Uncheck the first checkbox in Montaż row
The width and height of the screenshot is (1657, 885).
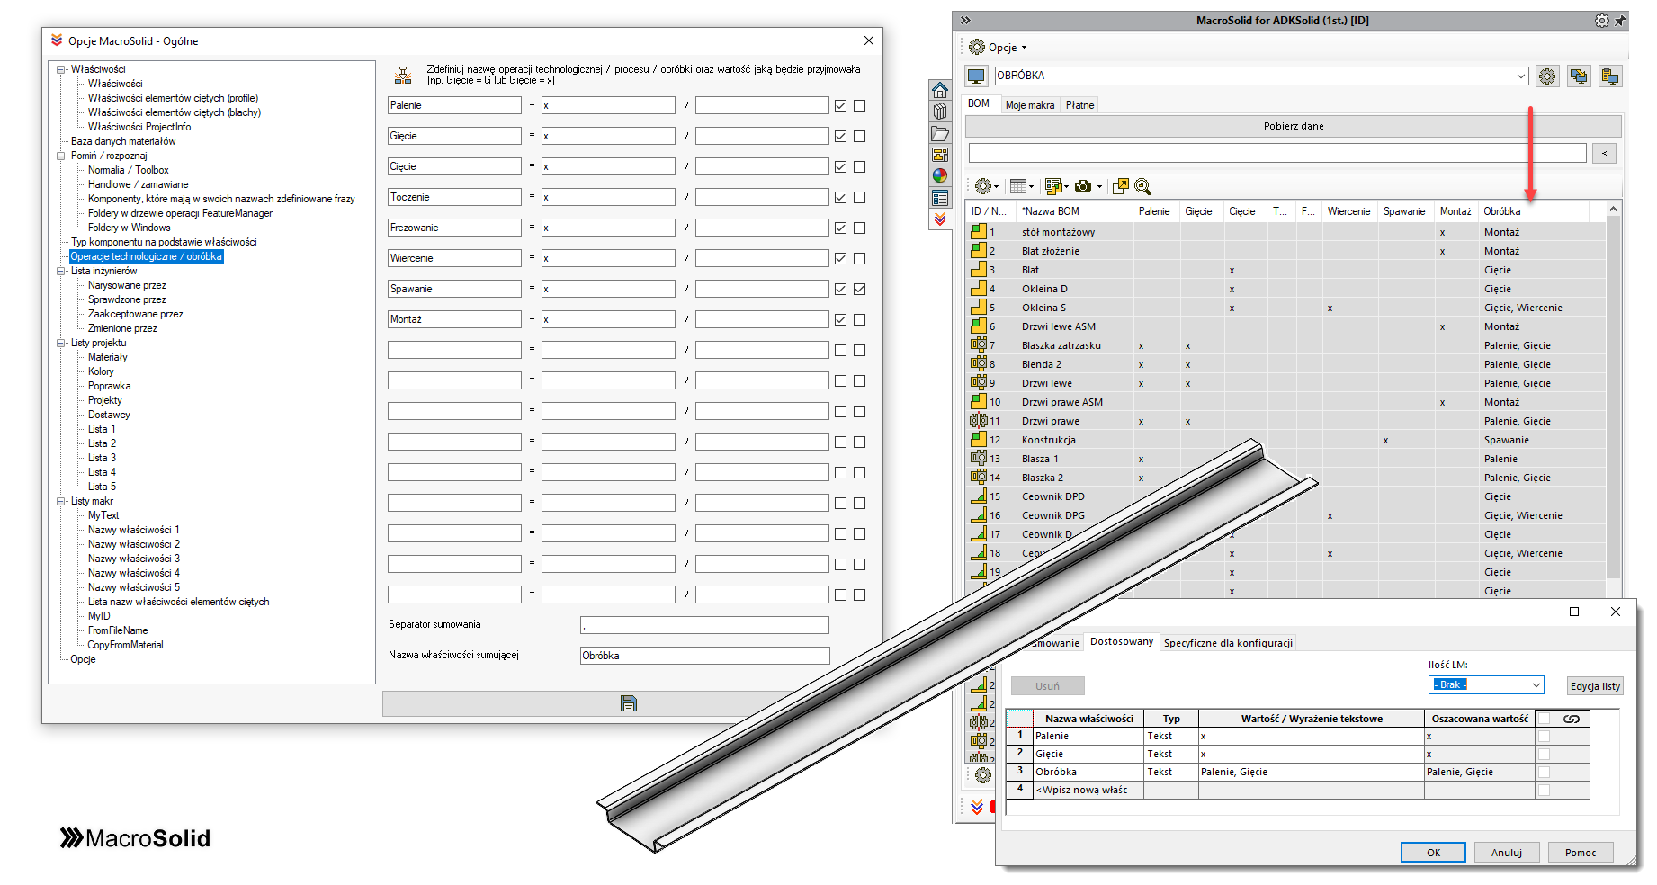pos(840,319)
